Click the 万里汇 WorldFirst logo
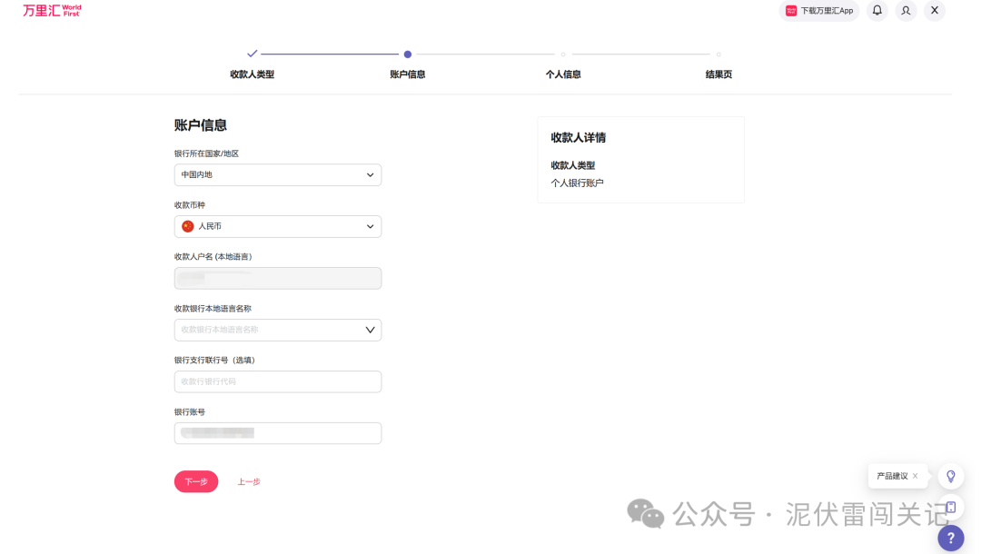 click(x=51, y=10)
